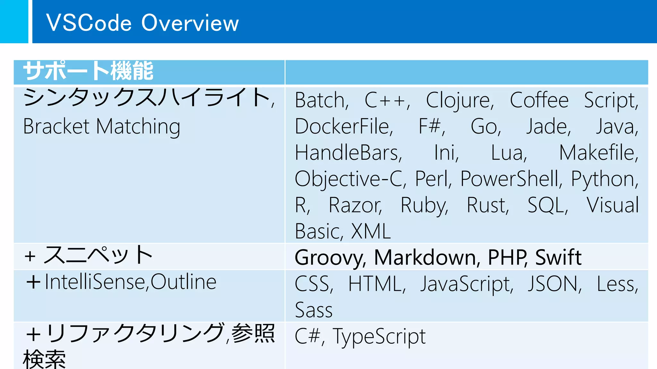Select the 'Basic, XML' text
The width and height of the screenshot is (657, 369).
tap(343, 231)
